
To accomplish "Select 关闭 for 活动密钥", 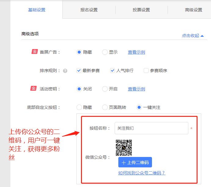I will pyautogui.click(x=79, y=89).
